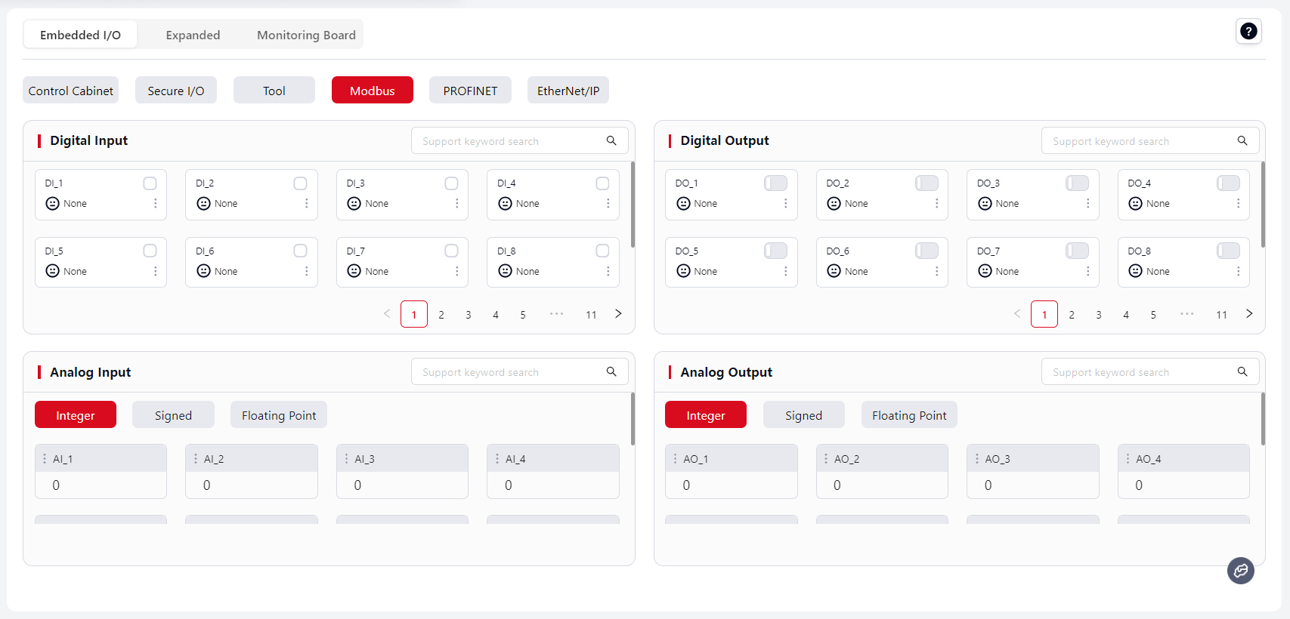
Task: Click the face icon in DI_1 card
Action: tap(52, 203)
